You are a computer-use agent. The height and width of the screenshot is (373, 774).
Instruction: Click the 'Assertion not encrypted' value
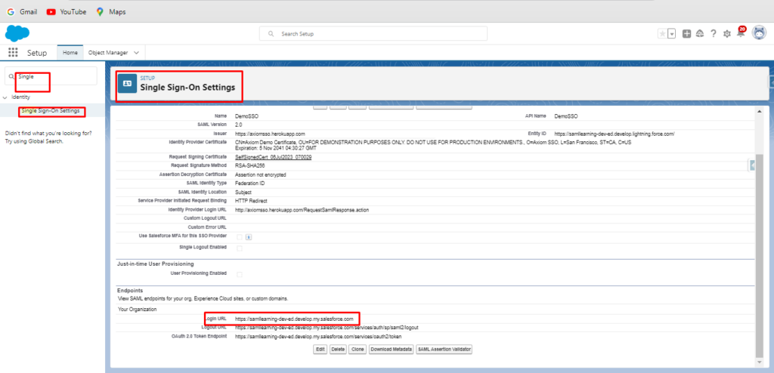[260, 174]
